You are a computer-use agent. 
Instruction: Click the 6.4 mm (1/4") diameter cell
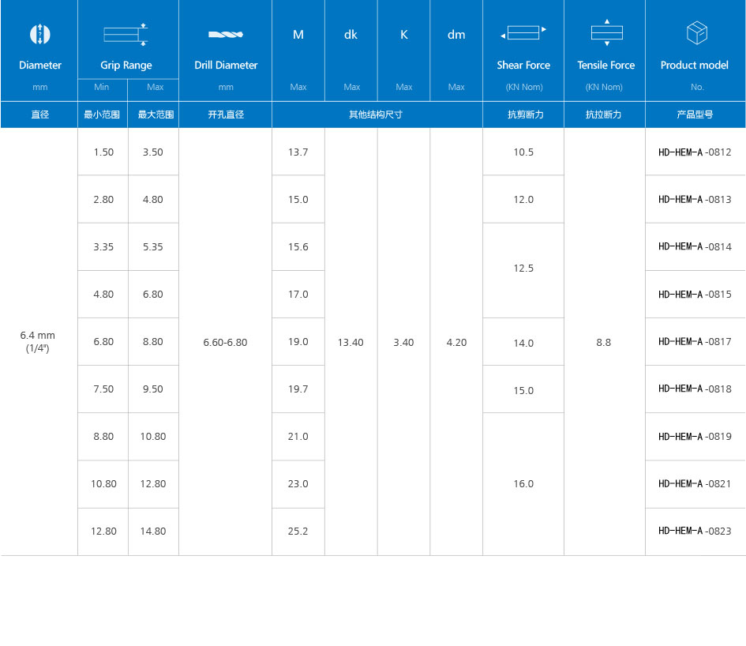click(38, 341)
